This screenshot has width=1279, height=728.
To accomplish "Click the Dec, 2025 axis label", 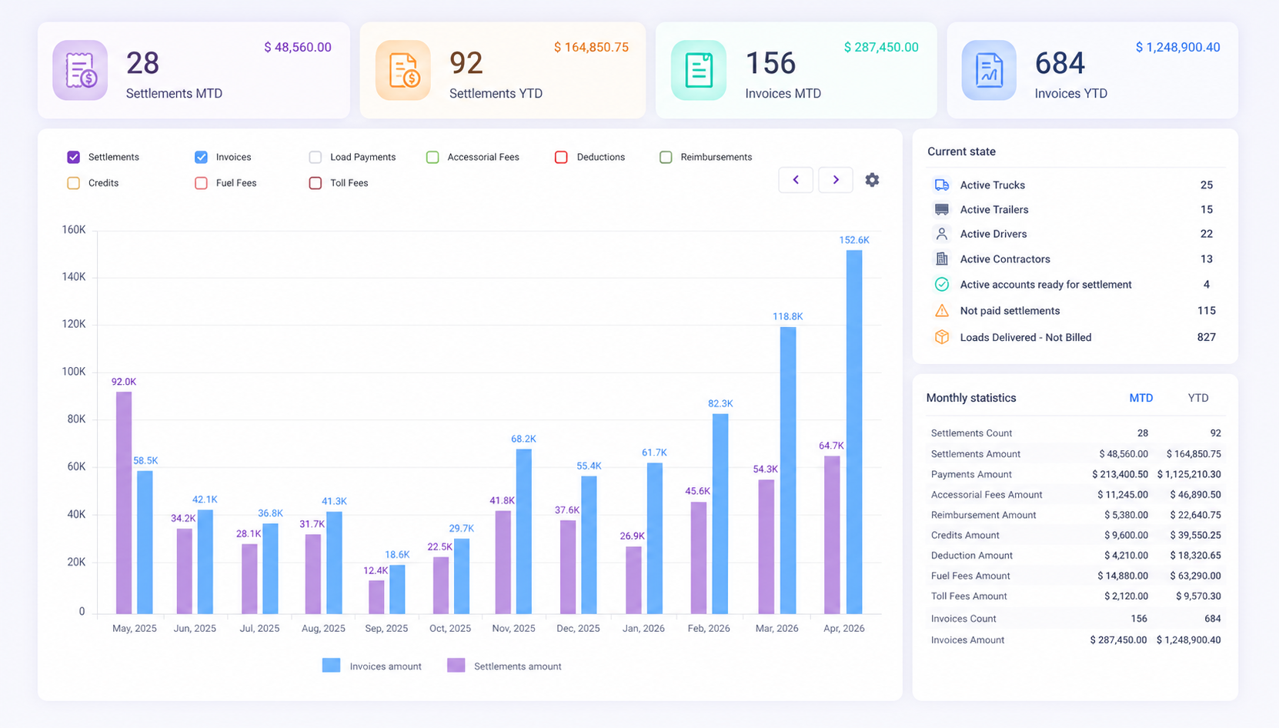I will (578, 629).
